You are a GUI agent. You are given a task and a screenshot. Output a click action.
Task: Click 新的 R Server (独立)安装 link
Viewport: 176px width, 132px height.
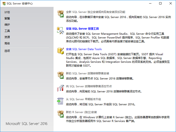tap(81, 112)
